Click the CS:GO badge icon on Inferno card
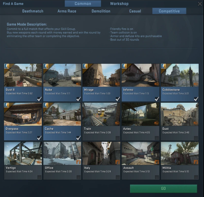Image resolution: width=204 pixels, height=197 pixels. pyautogui.click(x=124, y=66)
